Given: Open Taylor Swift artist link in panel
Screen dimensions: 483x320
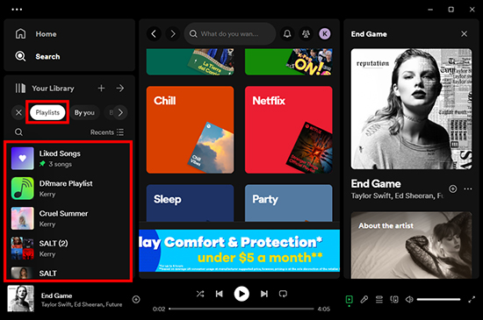Looking at the screenshot, I should coord(370,196).
